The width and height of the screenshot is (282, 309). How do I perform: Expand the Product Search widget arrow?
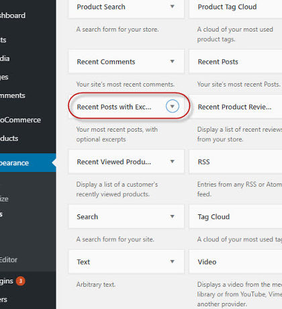point(173,7)
